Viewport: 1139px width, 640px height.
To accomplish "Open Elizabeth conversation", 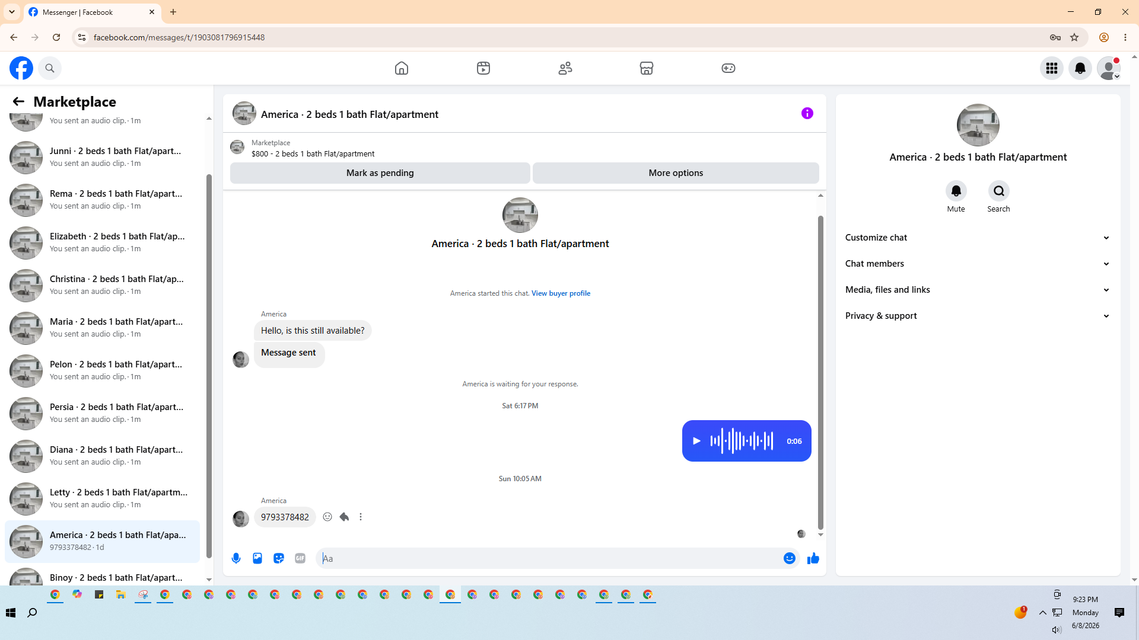I will (102, 242).
